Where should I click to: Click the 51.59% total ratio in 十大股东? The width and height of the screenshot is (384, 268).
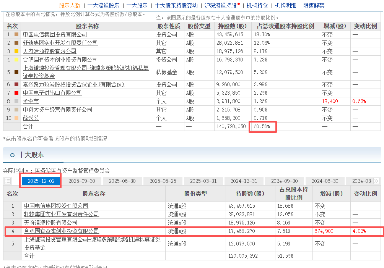[285, 256]
